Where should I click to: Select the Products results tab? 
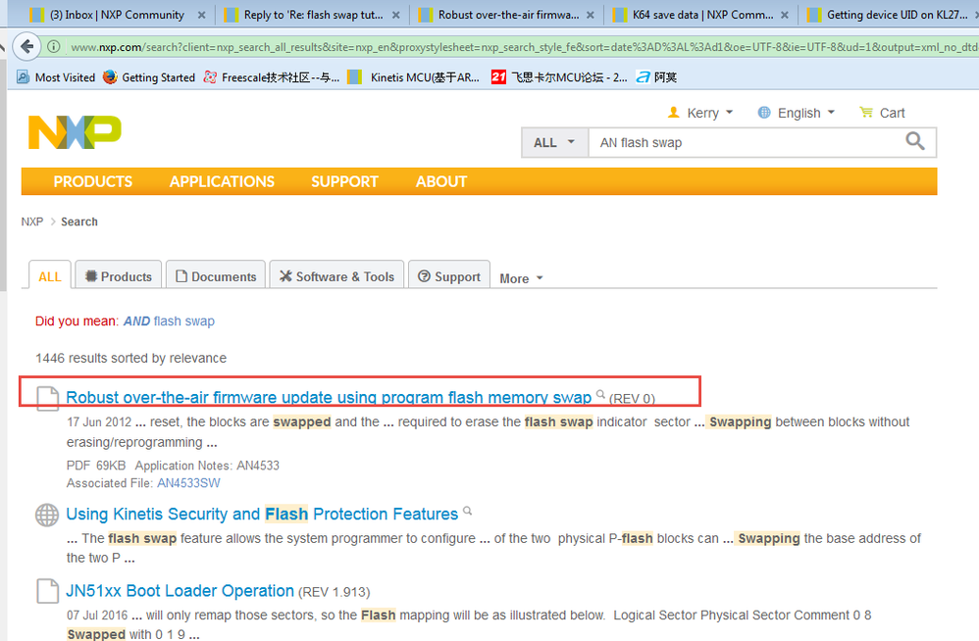pos(119,276)
